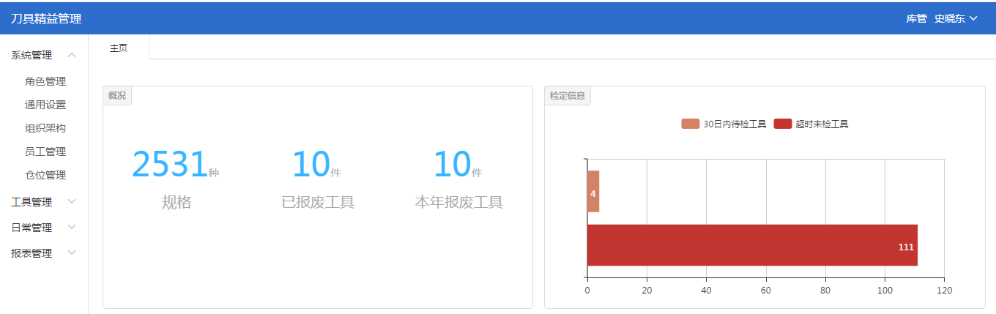Click the 刀具精益管理 app title
The height and width of the screenshot is (314, 996).
pos(46,18)
